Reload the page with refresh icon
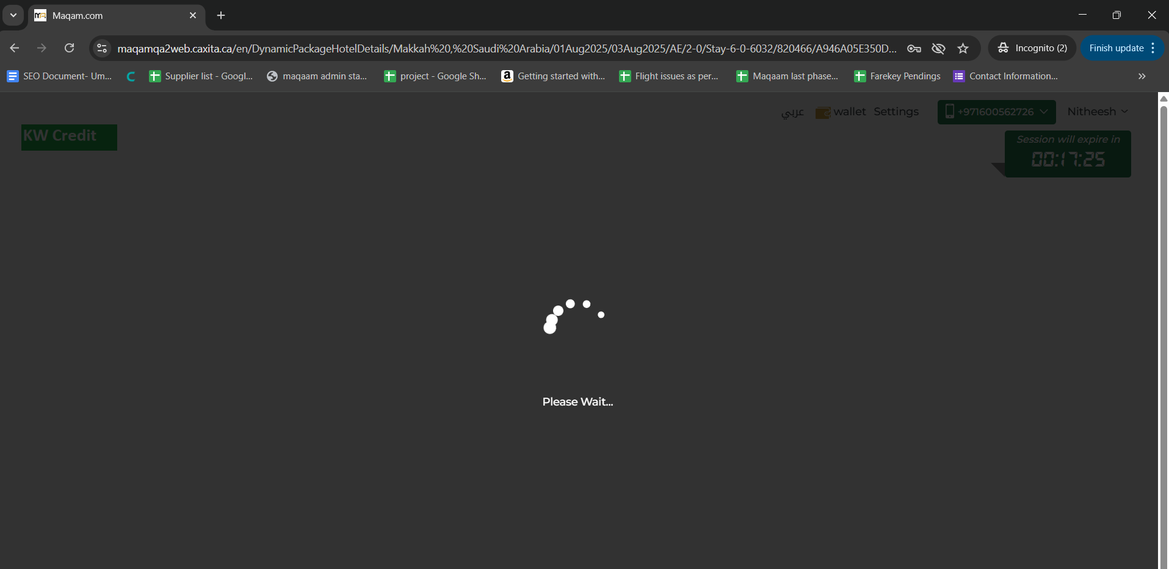1169x569 pixels. click(70, 48)
